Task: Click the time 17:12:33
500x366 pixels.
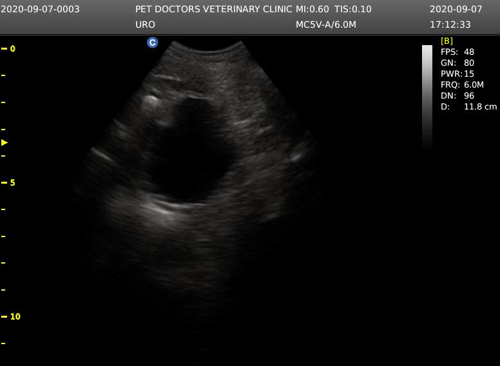Action: click(x=450, y=24)
